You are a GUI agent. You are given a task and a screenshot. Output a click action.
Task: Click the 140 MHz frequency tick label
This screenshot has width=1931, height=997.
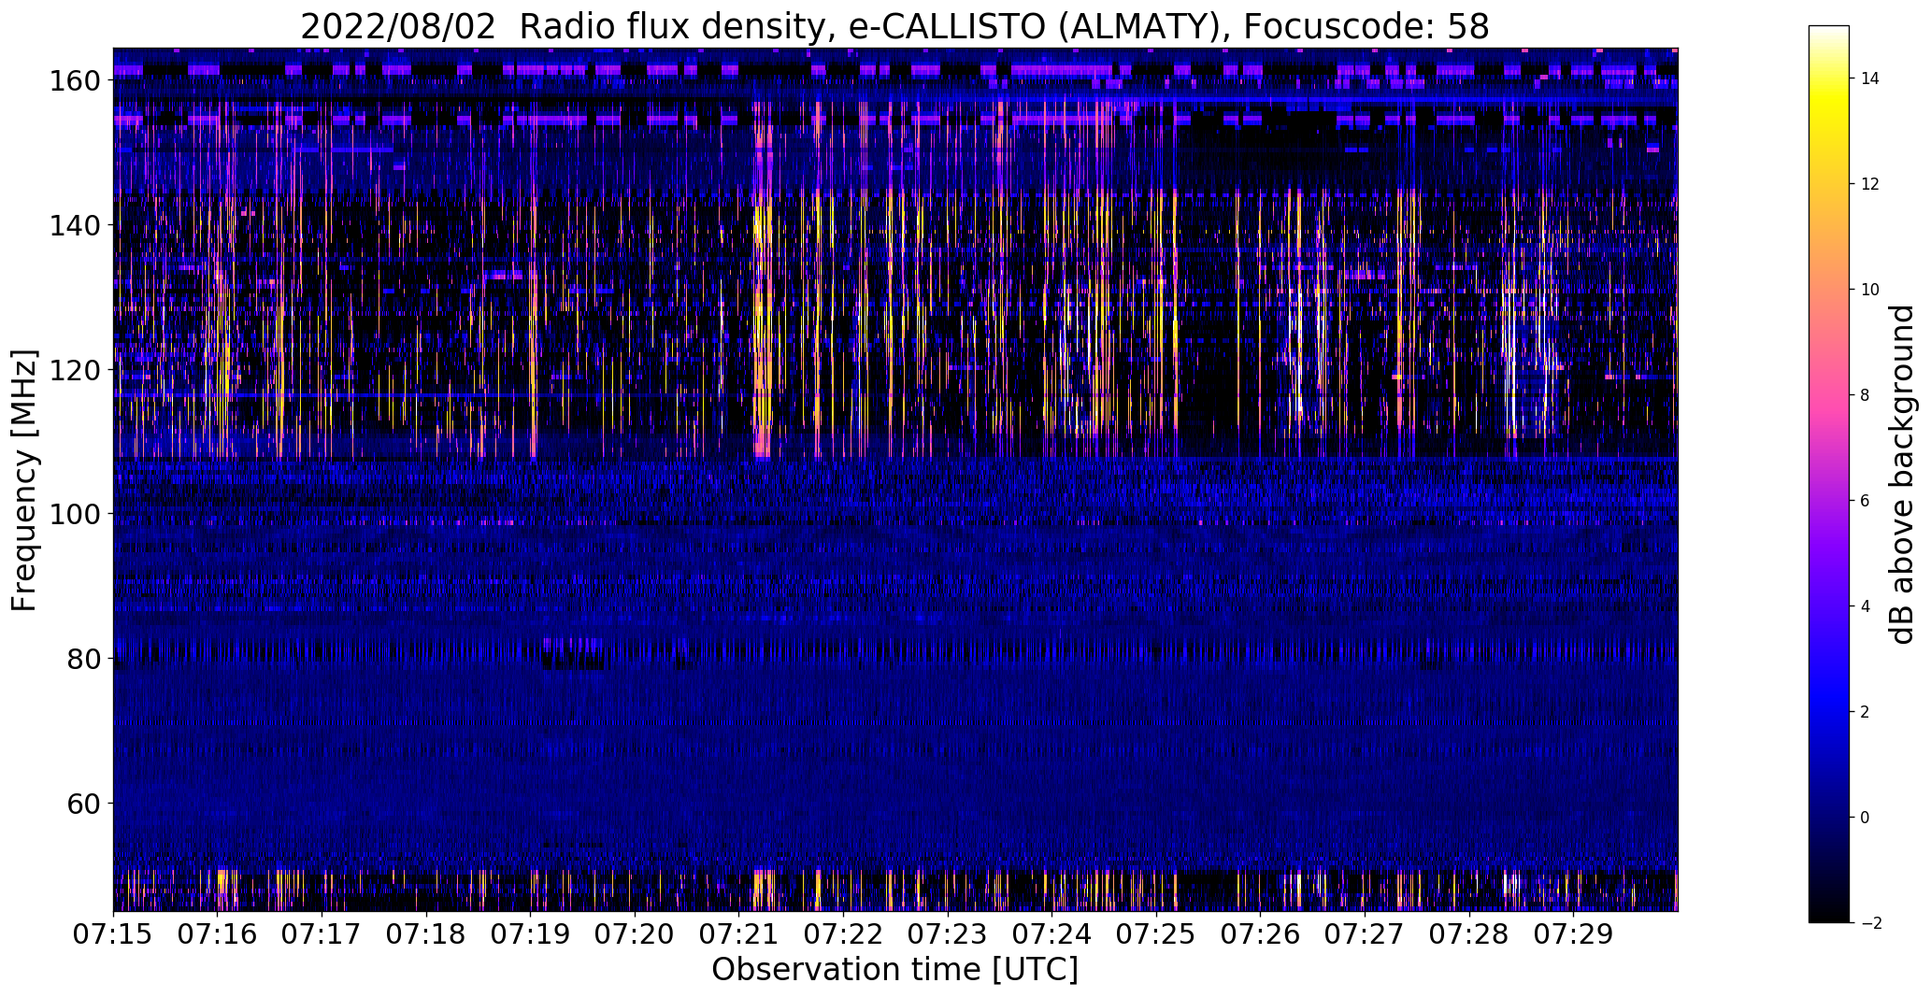point(75,225)
